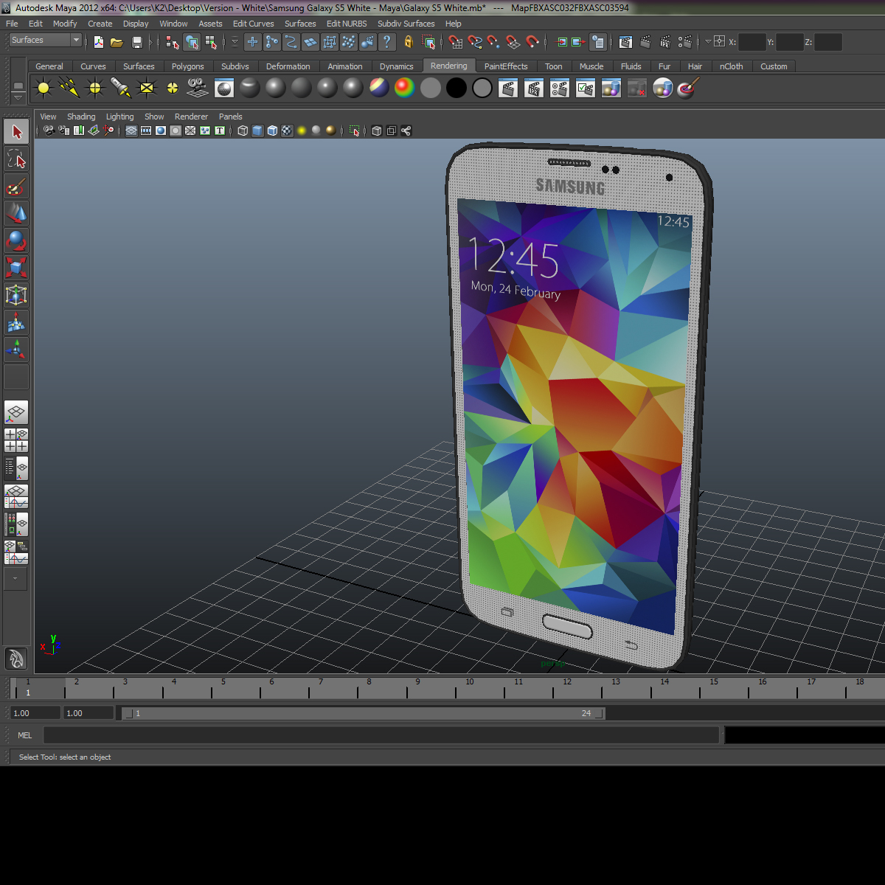Create area light from shelf
Screen dimensions: 885x885
(147, 88)
